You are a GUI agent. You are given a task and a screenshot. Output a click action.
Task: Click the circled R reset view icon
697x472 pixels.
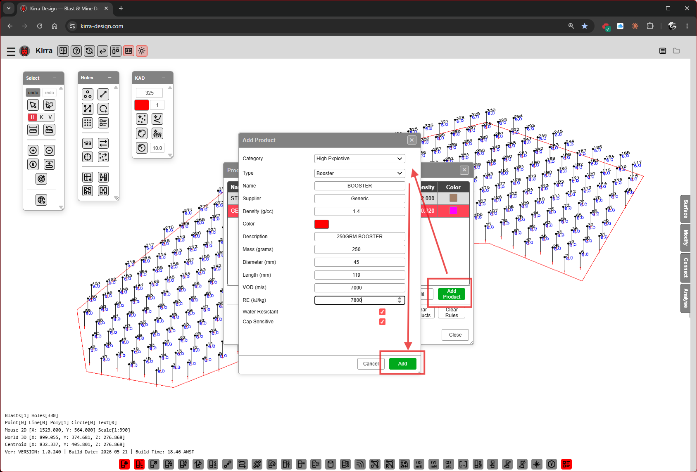click(x=33, y=164)
